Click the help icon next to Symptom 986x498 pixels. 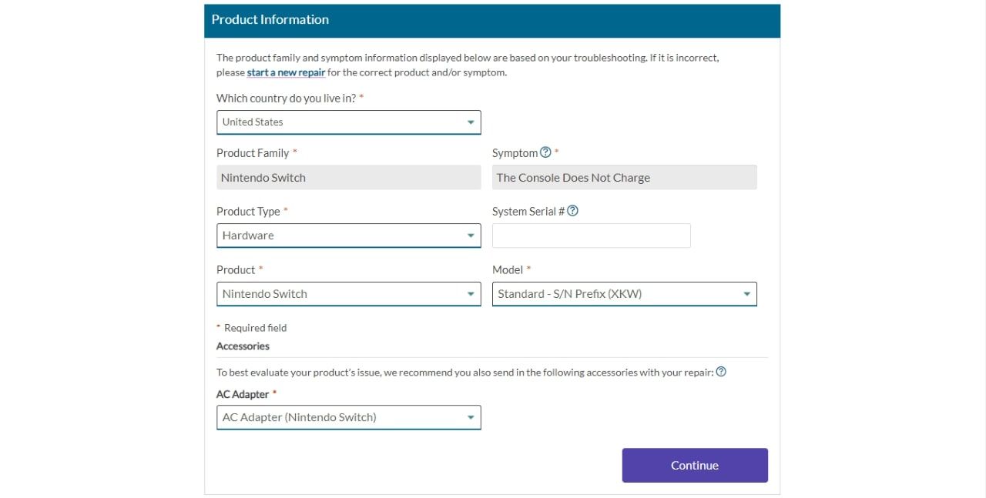[x=545, y=152]
